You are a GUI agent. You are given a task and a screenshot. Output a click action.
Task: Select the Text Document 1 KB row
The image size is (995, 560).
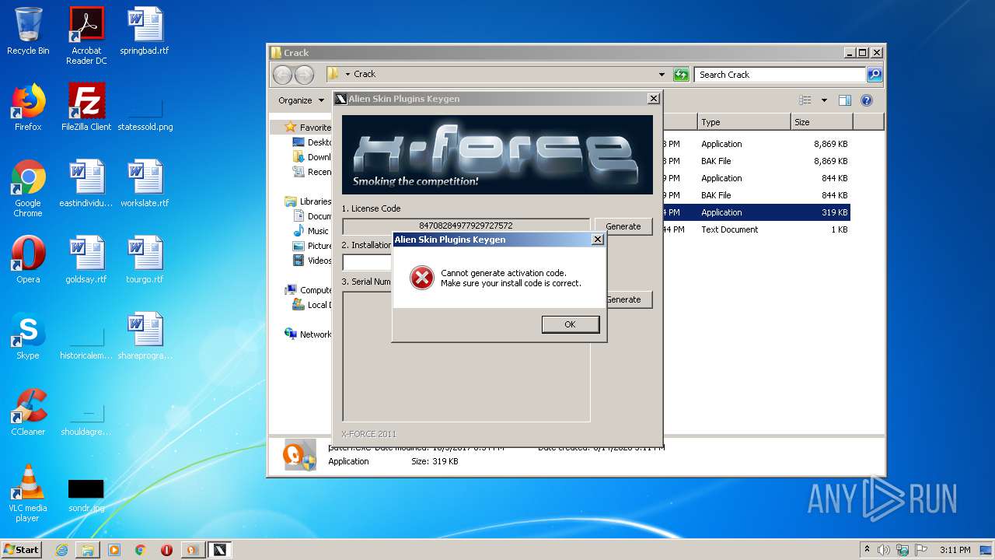(x=756, y=229)
